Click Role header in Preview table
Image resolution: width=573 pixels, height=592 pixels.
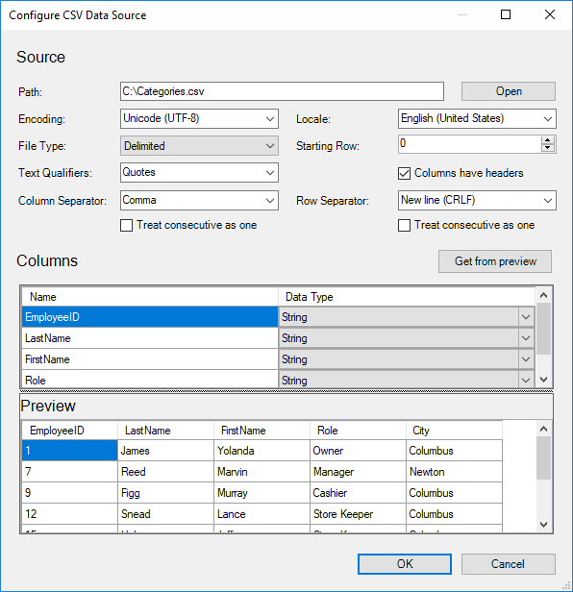pyautogui.click(x=358, y=431)
